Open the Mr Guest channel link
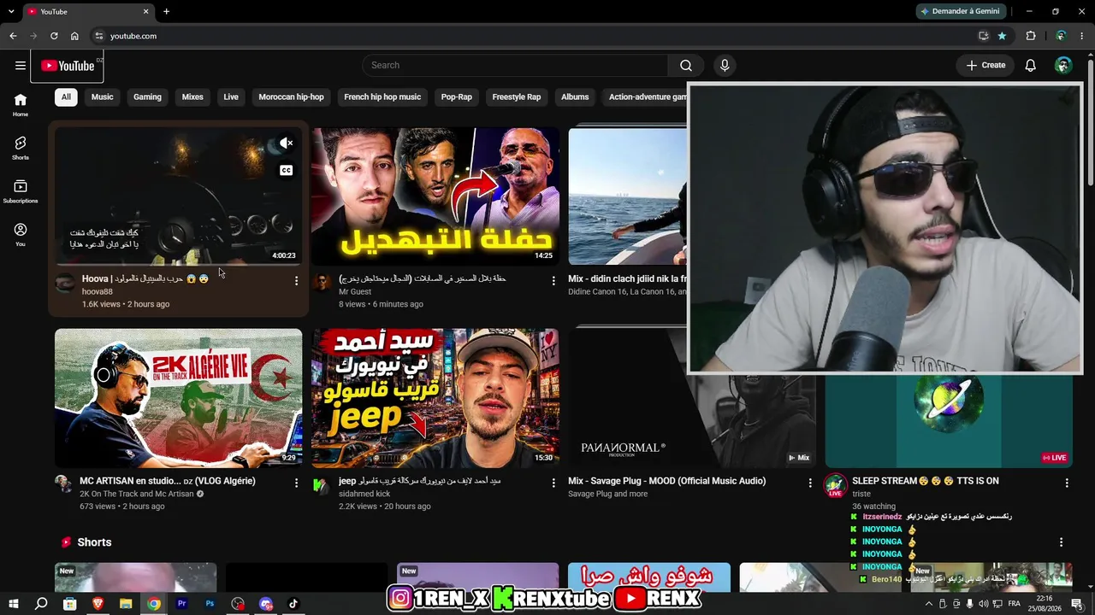Image resolution: width=1095 pixels, height=615 pixels. pyautogui.click(x=355, y=291)
